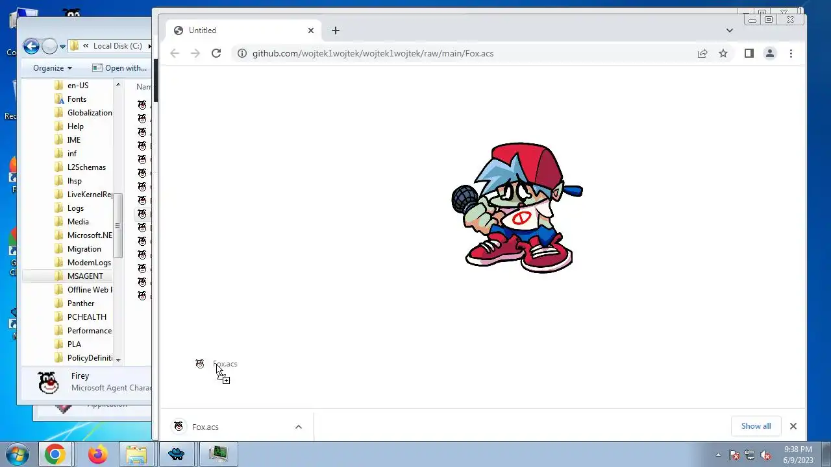Select en-US folder in tree

pos(78,85)
